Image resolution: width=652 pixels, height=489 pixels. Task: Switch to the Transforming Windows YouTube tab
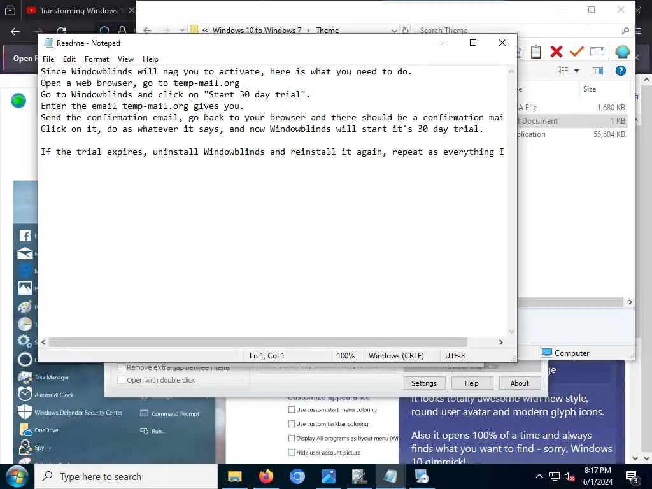[79, 10]
